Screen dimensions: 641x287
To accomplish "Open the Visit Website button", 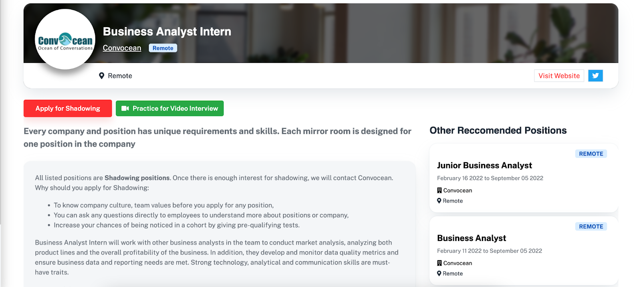I will (559, 76).
